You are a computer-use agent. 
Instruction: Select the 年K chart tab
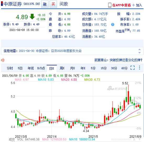pyautogui.click(x=83, y=68)
